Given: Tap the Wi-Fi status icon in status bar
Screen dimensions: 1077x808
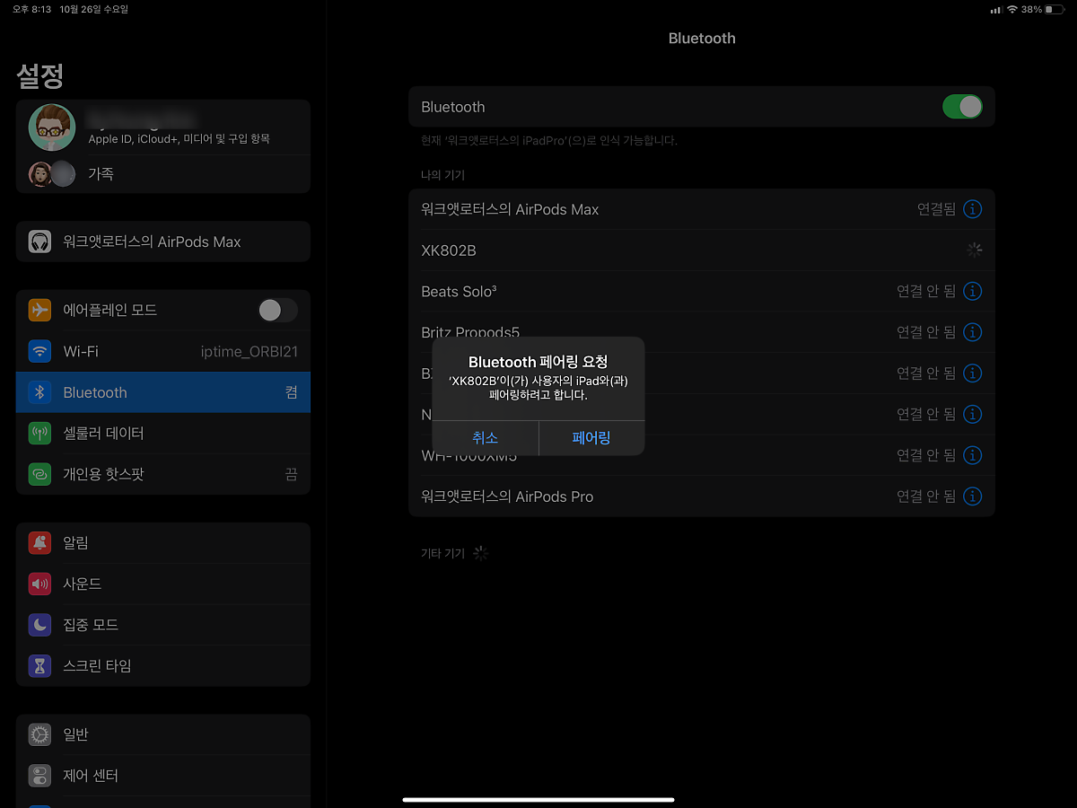Looking at the screenshot, I should (1012, 9).
